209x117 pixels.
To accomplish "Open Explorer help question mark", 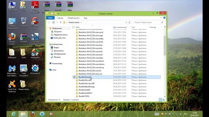I will click(x=164, y=18).
